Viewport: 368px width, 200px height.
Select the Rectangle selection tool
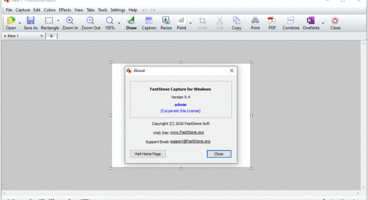[x=49, y=23]
